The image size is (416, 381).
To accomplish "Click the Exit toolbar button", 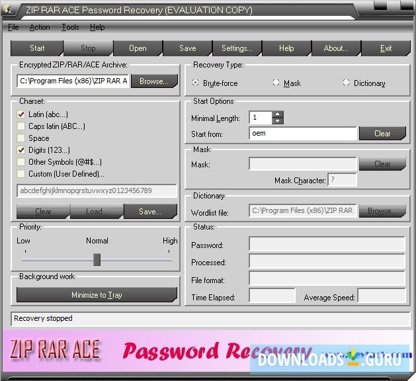I will point(386,48).
